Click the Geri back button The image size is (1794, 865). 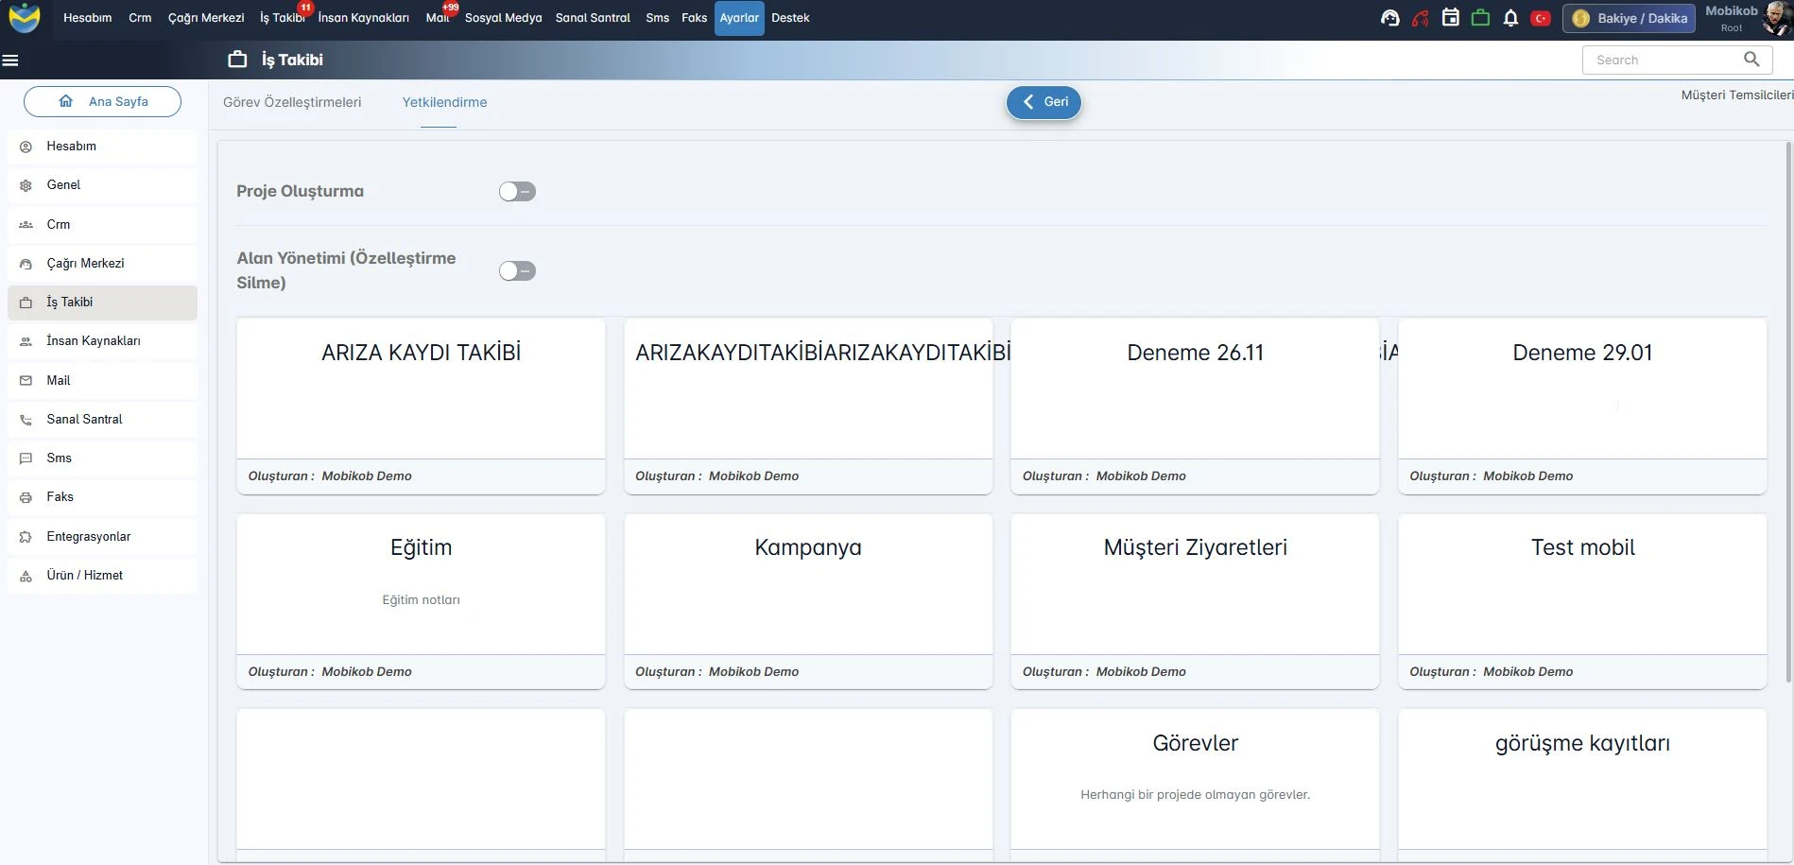1044,102
